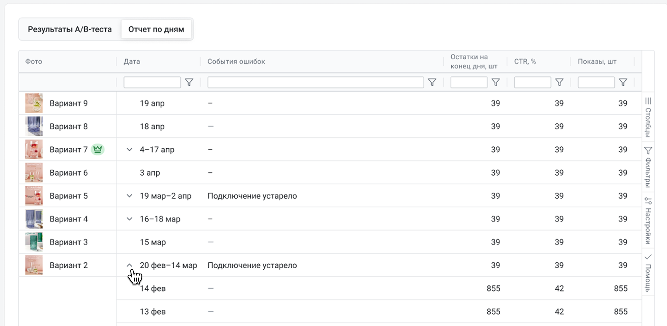The image size is (667, 326).
Task: Expand the 4–17 апр date group
Action: pos(129,150)
